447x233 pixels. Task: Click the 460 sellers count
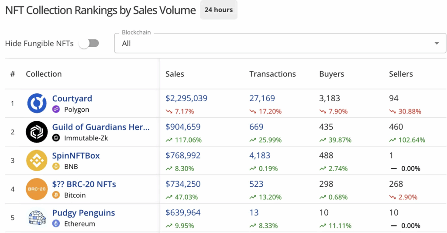[x=396, y=127]
